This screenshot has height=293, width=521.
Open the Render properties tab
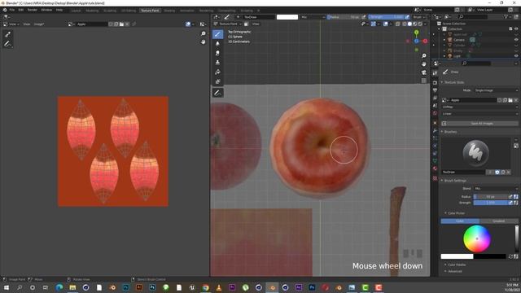(x=435, y=82)
